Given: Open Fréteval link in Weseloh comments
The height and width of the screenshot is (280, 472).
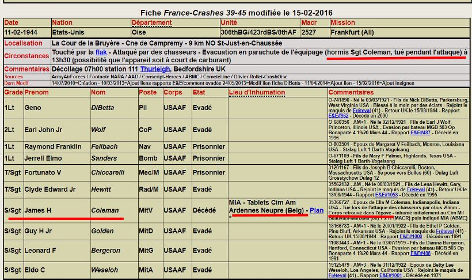Looking at the screenshot, I should [337, 275].
